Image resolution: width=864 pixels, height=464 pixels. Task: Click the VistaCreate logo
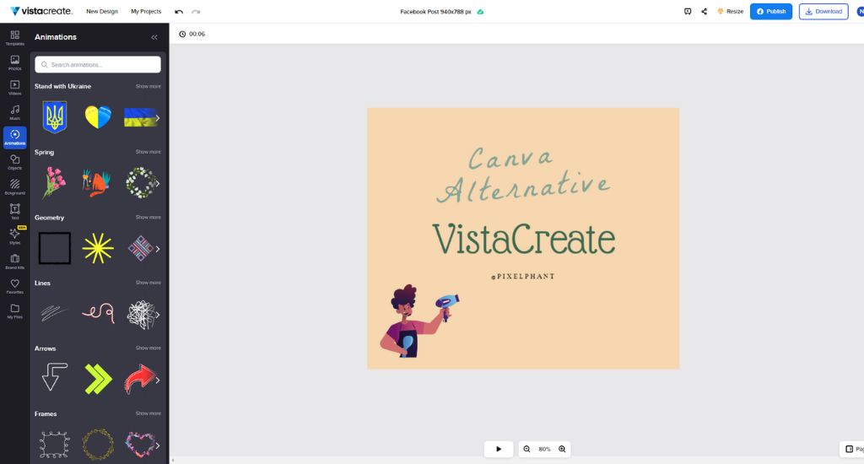[41, 11]
